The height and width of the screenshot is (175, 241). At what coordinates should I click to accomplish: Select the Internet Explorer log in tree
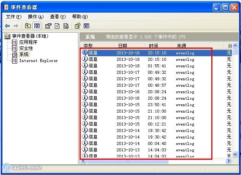point(38,61)
